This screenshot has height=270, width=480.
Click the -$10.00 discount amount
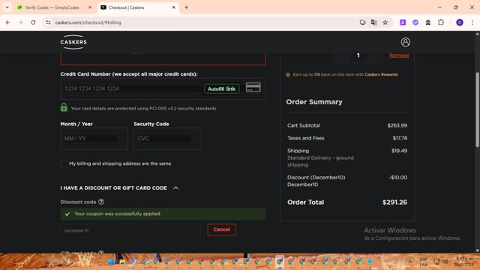point(397,178)
